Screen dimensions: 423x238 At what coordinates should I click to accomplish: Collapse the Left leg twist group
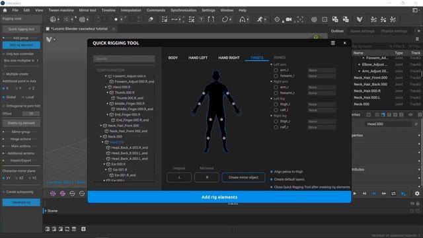(272, 99)
